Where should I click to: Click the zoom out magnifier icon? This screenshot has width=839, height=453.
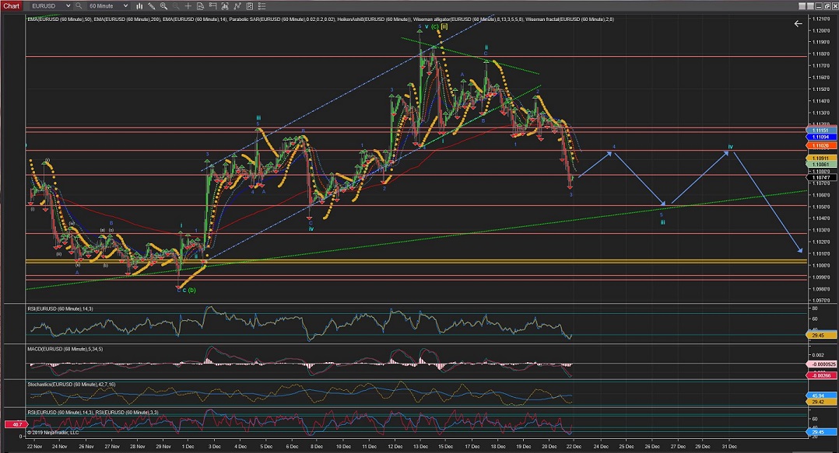click(176, 6)
